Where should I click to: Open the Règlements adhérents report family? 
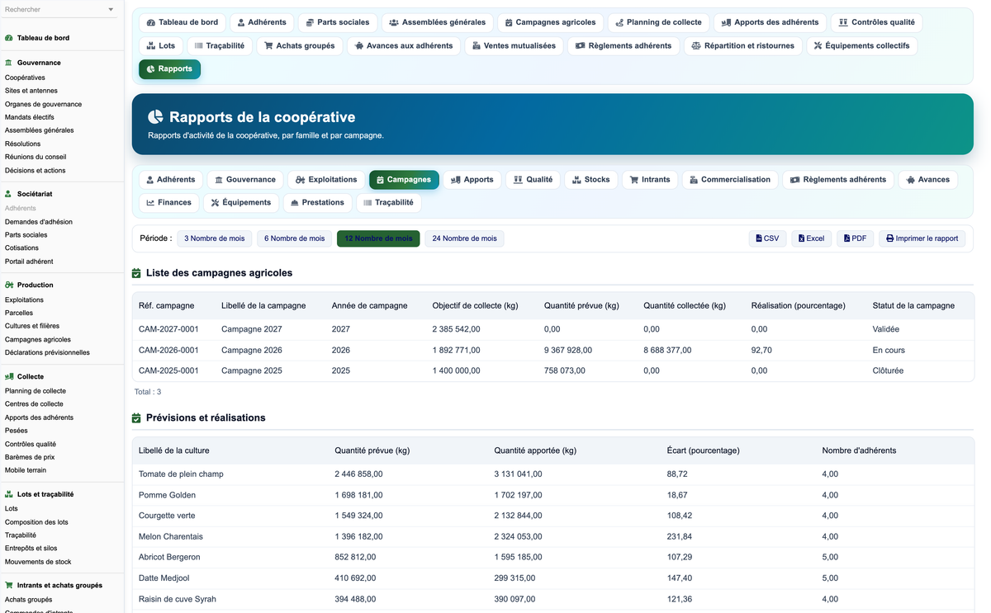pos(837,179)
